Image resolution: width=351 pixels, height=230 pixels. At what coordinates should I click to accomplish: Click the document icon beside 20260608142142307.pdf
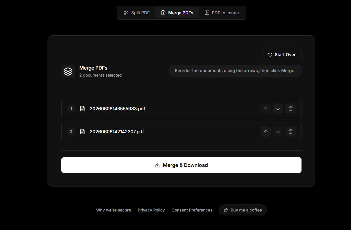tap(82, 132)
